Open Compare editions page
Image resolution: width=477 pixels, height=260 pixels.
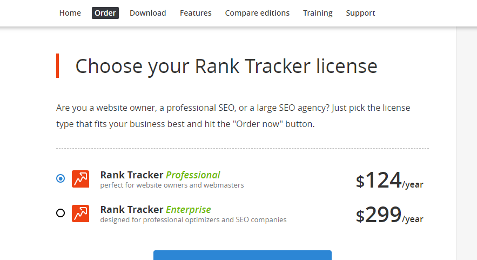click(x=257, y=13)
